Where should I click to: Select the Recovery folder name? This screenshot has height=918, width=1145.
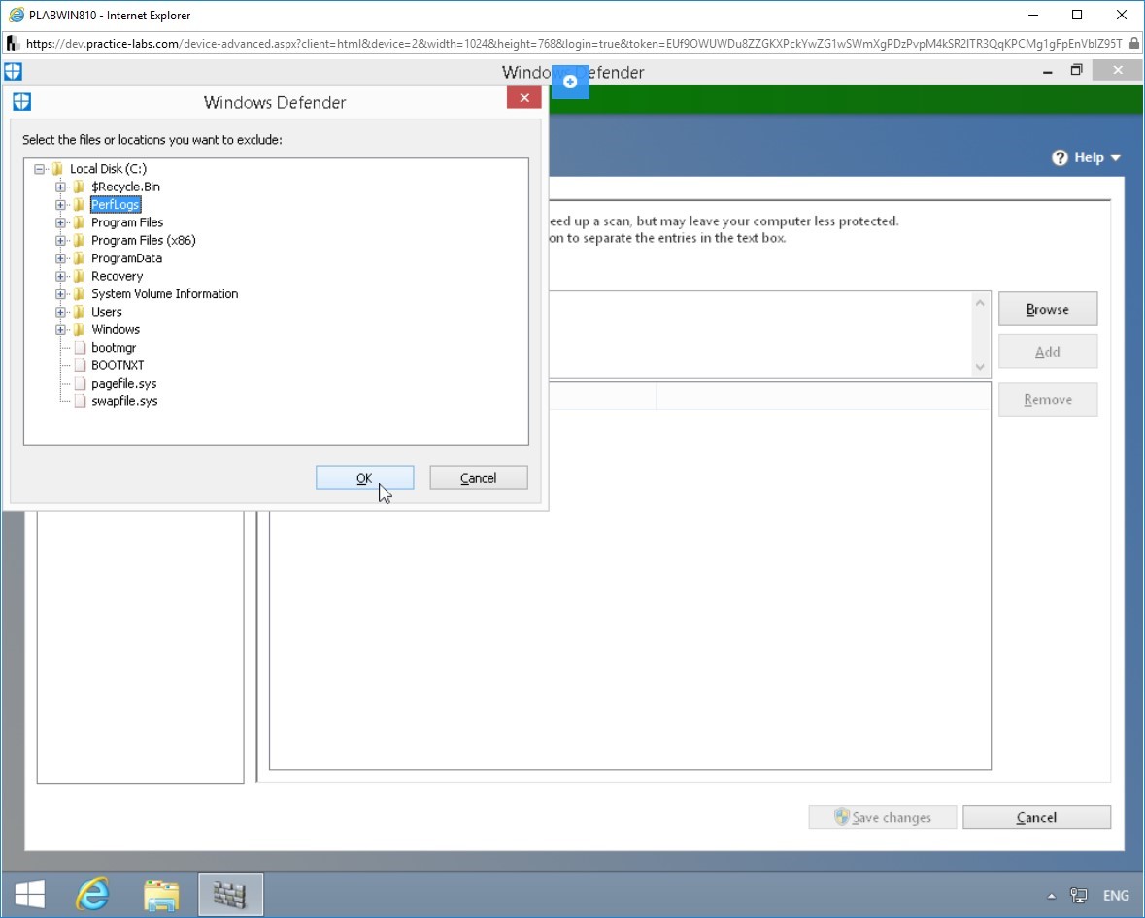(x=117, y=276)
